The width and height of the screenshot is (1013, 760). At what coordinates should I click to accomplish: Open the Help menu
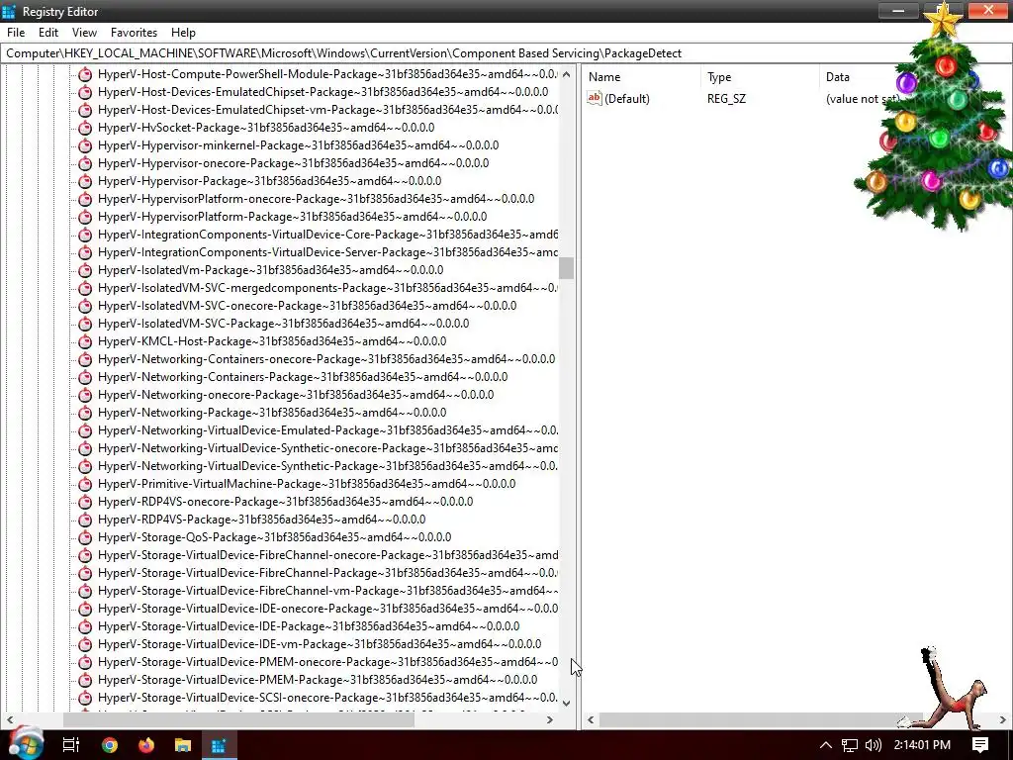tap(183, 33)
